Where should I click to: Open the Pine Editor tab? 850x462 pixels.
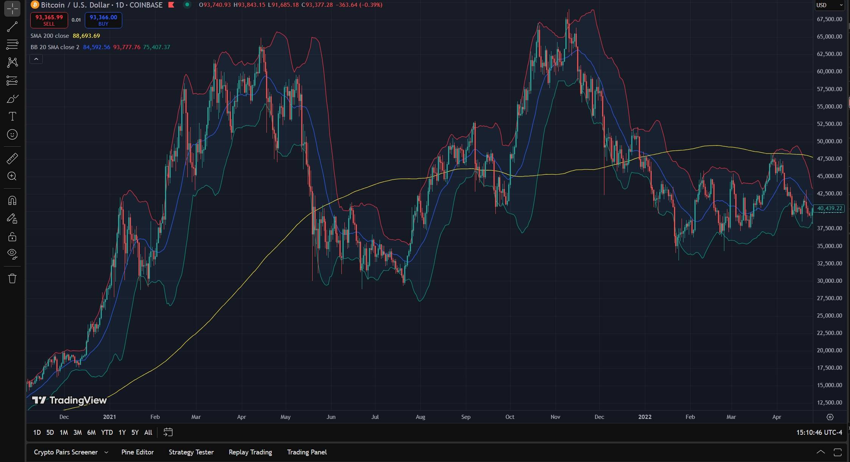tap(137, 452)
